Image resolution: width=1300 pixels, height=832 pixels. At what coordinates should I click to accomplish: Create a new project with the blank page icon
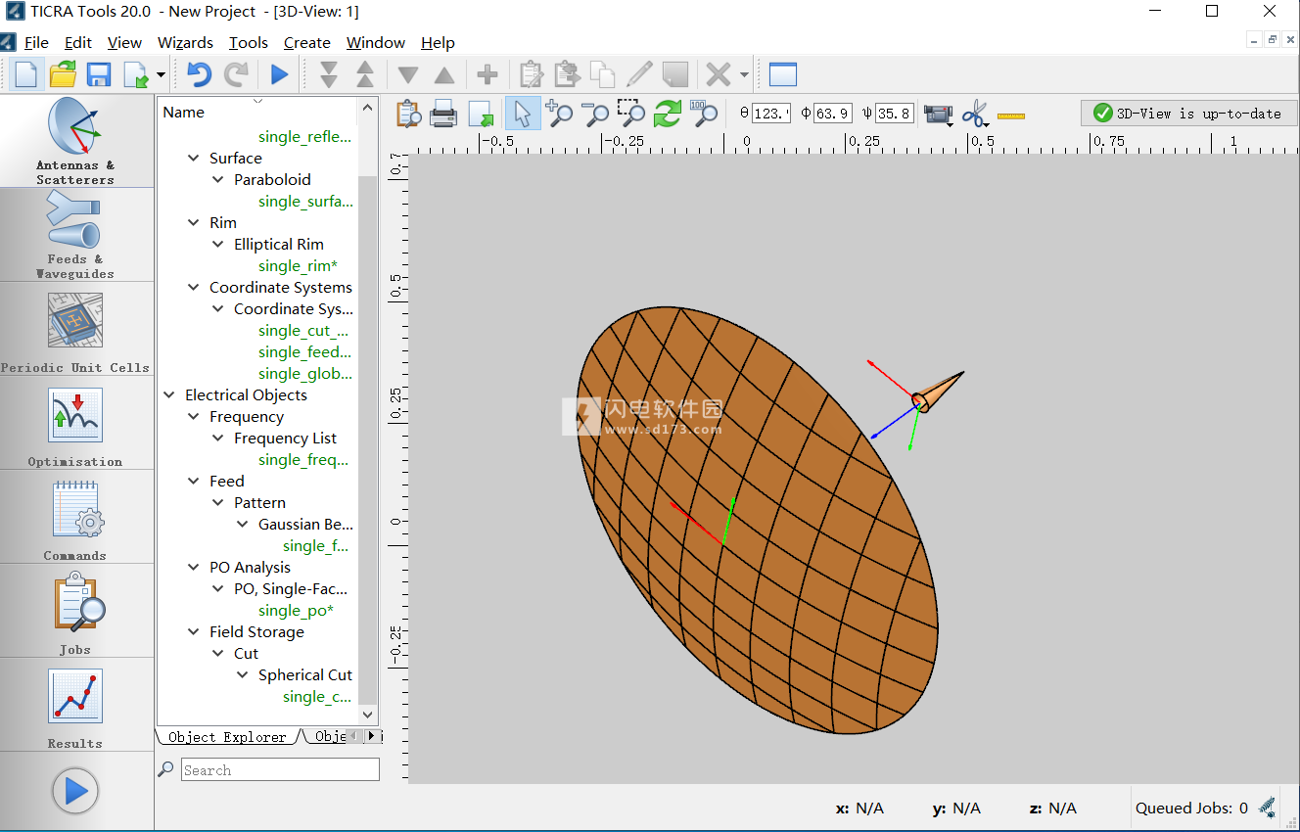coord(25,74)
